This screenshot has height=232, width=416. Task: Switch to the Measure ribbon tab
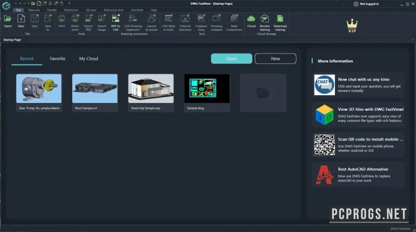(x=34, y=10)
